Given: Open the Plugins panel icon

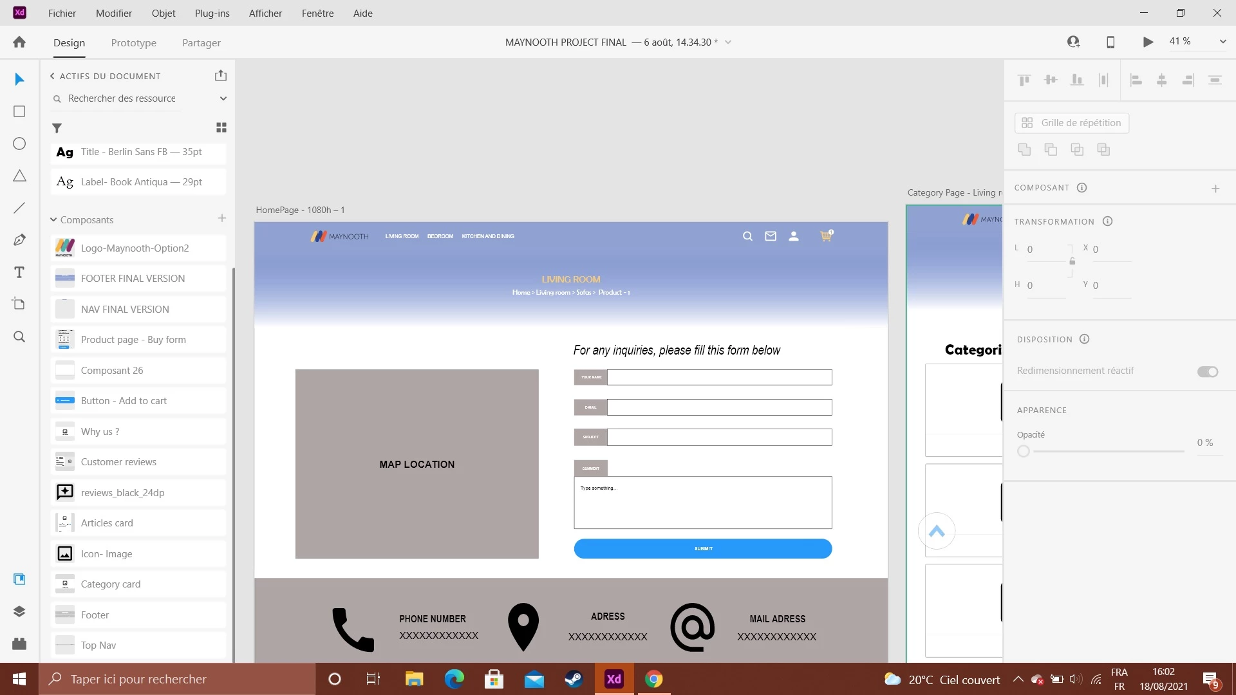Looking at the screenshot, I should coord(19,644).
